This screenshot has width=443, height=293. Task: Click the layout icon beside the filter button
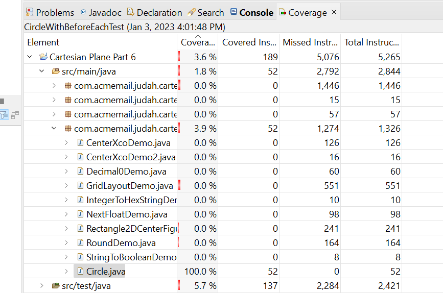[x=15, y=115]
